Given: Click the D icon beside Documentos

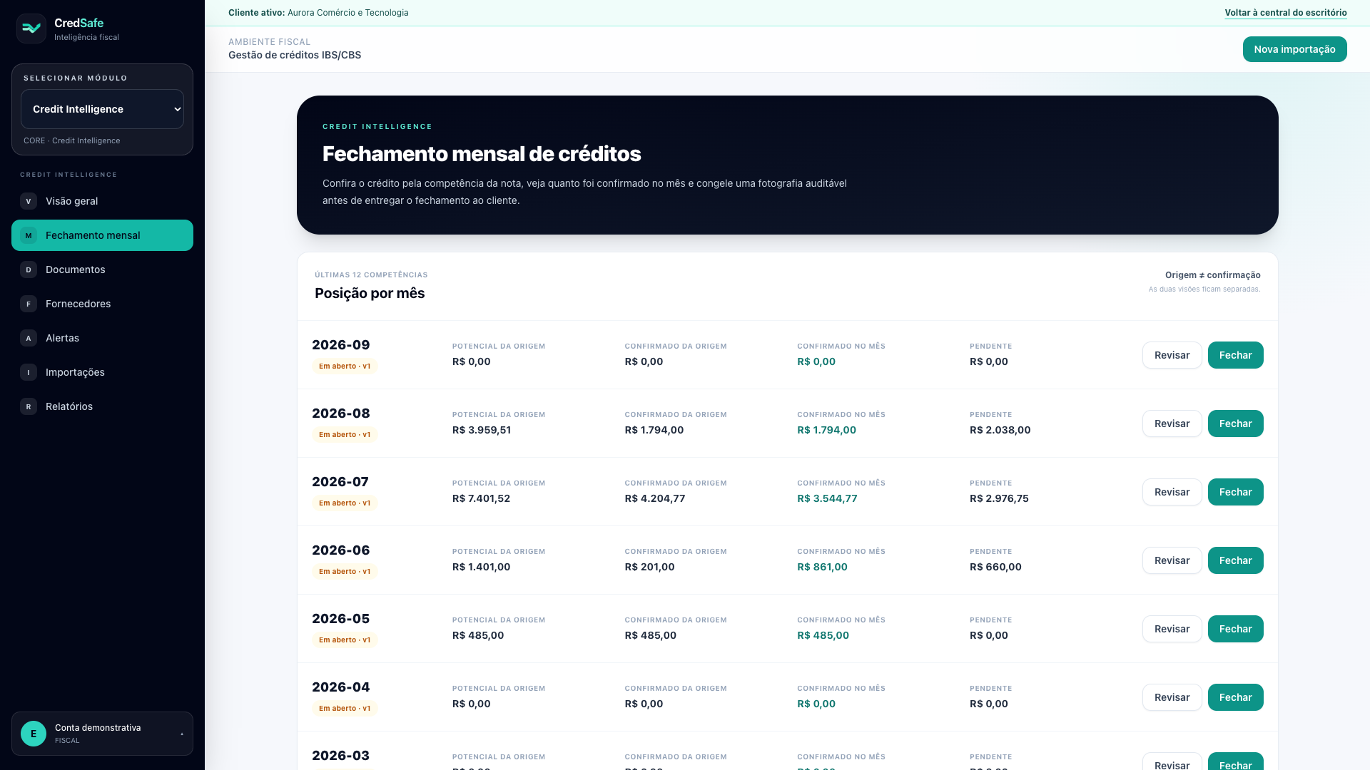Looking at the screenshot, I should tap(29, 269).
